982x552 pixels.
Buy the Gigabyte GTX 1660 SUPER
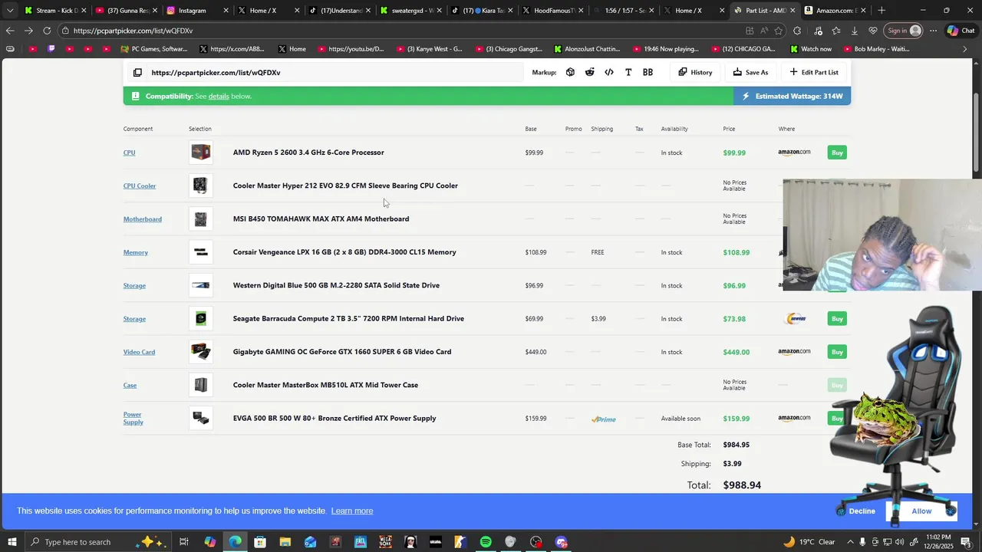[837, 352]
